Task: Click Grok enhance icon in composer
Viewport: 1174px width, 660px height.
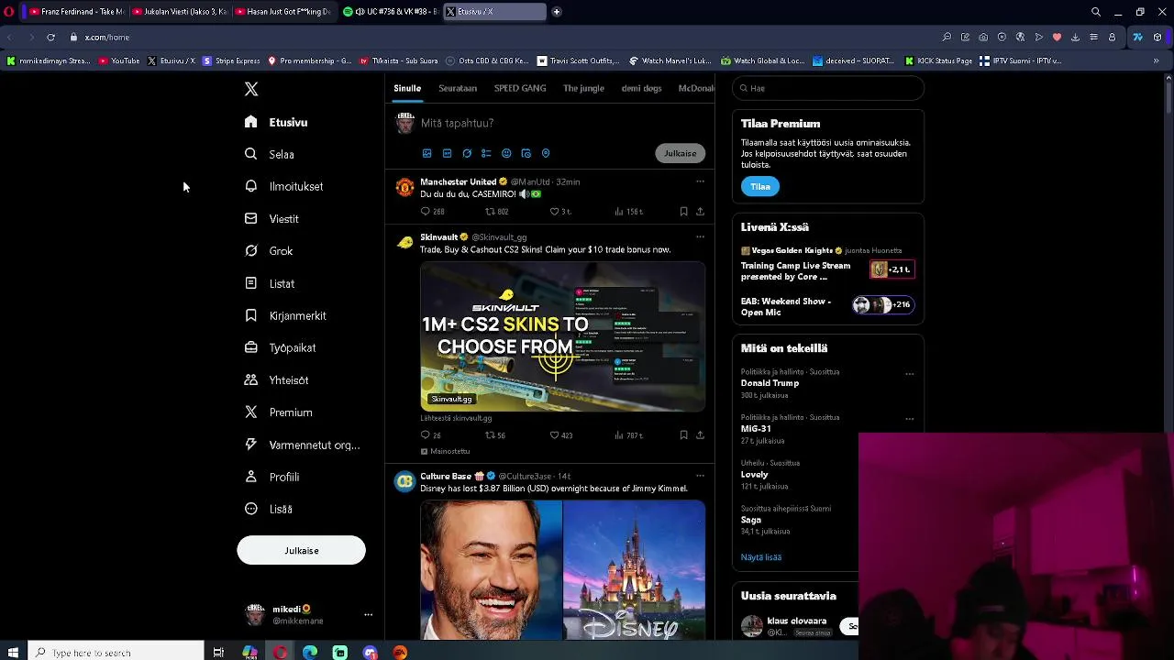Action: click(x=467, y=153)
